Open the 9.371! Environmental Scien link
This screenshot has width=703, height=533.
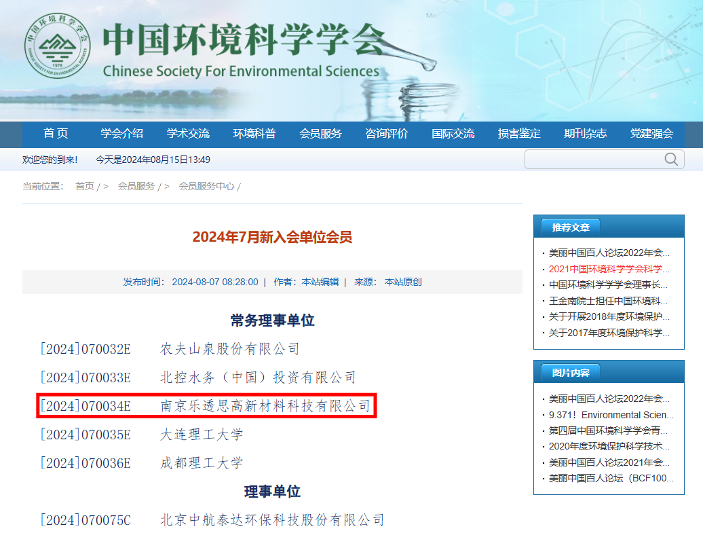(611, 415)
